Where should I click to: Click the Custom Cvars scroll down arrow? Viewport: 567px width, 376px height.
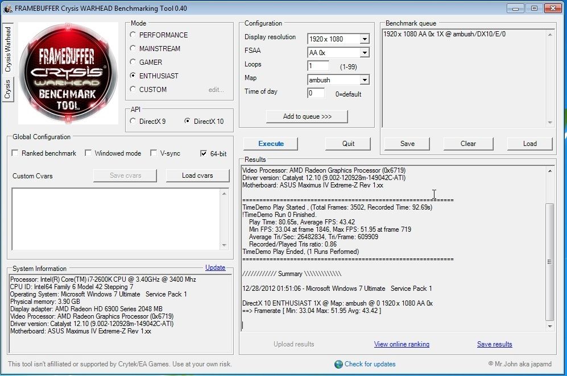click(224, 245)
